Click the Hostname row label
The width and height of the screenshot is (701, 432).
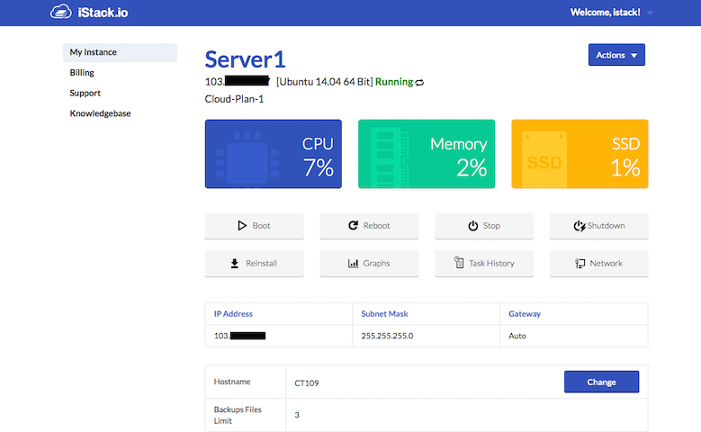click(232, 382)
